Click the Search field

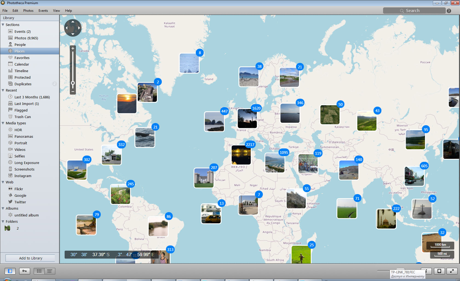click(414, 11)
